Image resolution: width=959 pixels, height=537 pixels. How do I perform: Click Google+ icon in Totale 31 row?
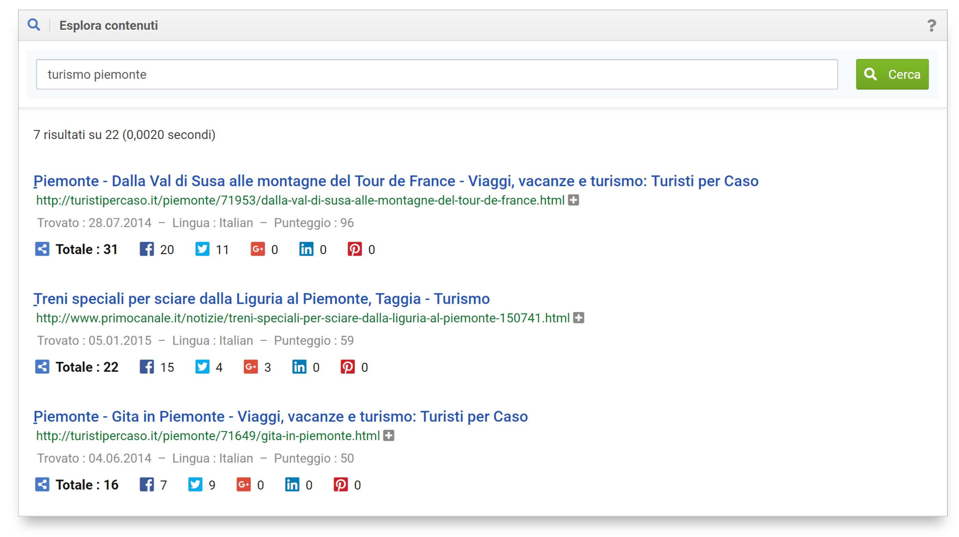pos(258,249)
